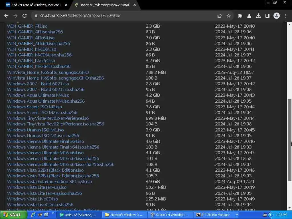Download Windows Vienna Ultimate Final x64.iso
The image size is (292, 219).
[x=46, y=141]
